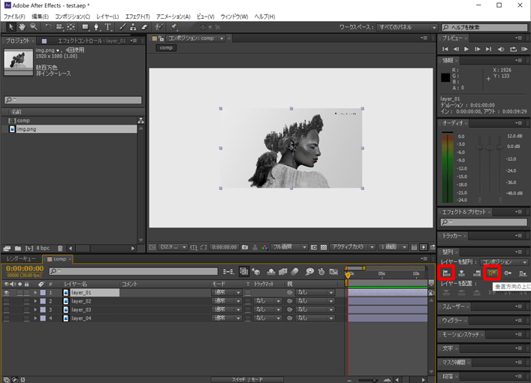This screenshot has height=383, width=531.
Task: Click the Project panel search field
Action: tap(73, 100)
